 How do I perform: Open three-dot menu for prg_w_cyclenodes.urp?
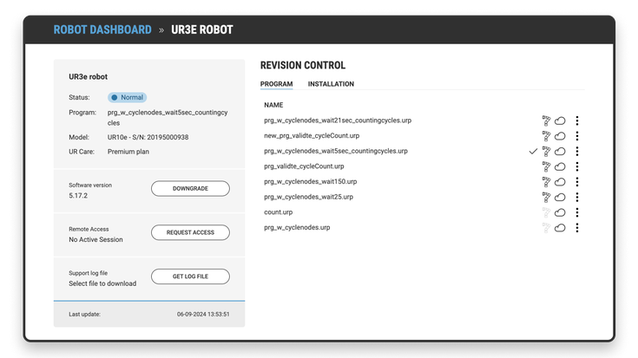(x=577, y=228)
